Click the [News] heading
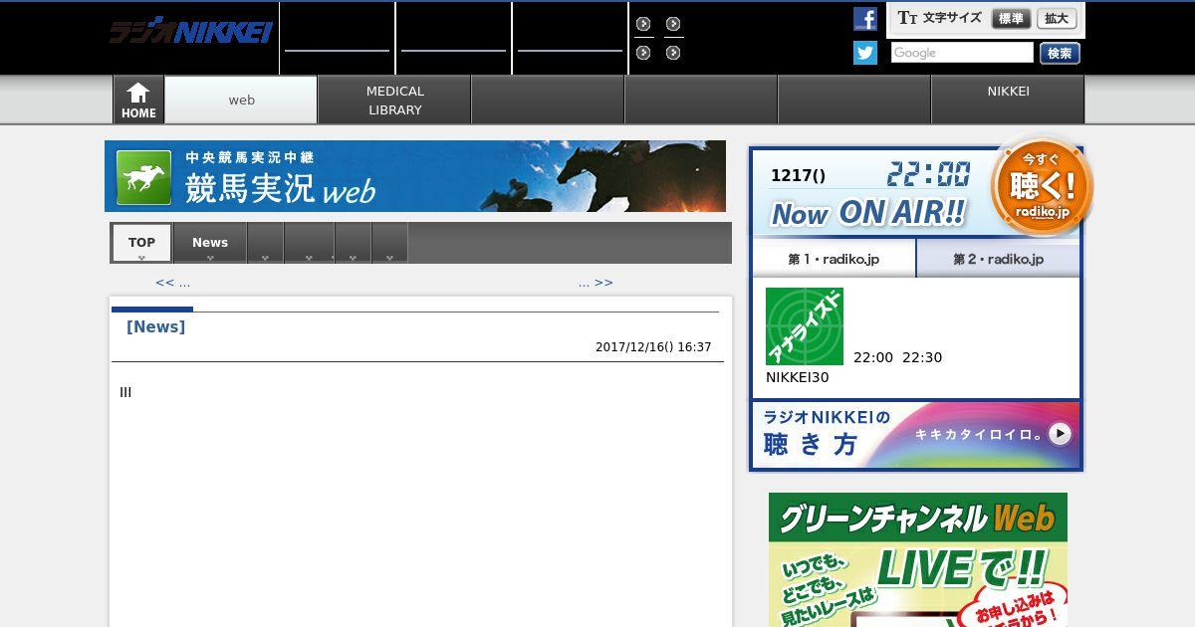 [155, 327]
